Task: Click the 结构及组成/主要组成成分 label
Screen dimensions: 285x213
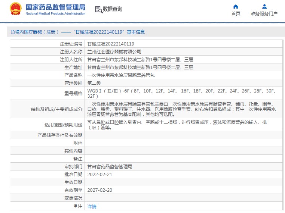Action: click(56, 109)
